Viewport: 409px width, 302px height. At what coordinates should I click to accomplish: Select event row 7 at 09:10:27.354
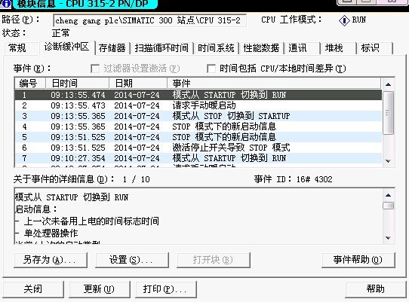(x=198, y=158)
